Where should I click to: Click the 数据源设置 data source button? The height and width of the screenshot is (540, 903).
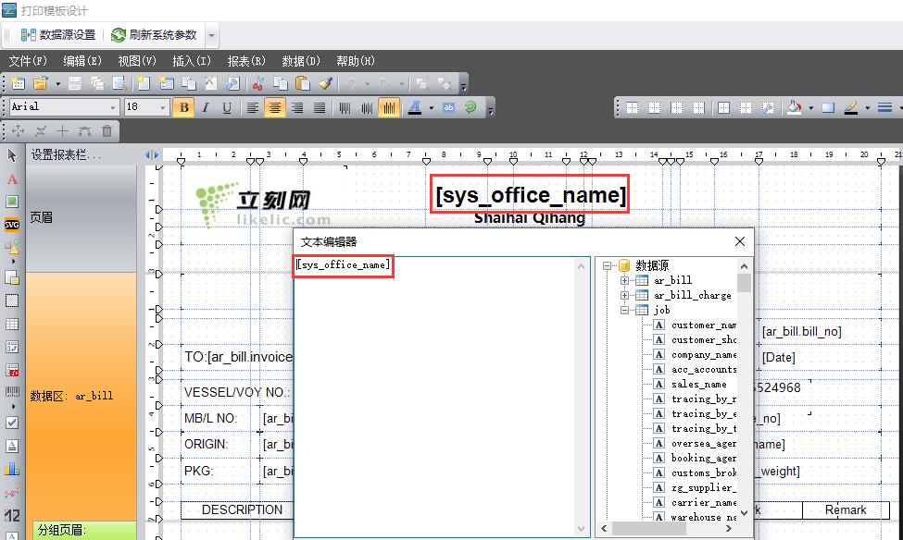point(58,35)
